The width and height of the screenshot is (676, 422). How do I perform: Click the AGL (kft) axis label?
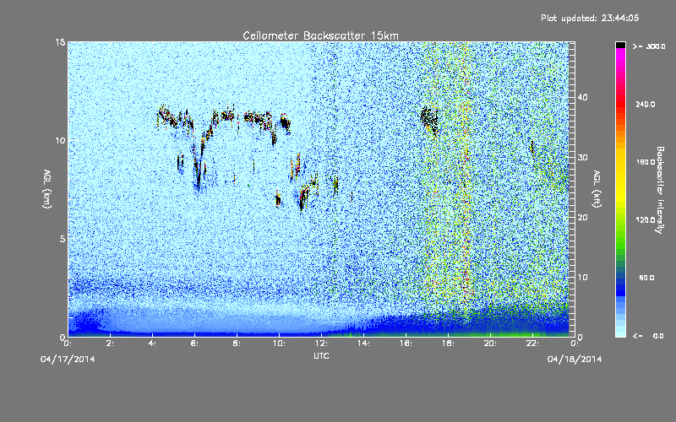597,189
